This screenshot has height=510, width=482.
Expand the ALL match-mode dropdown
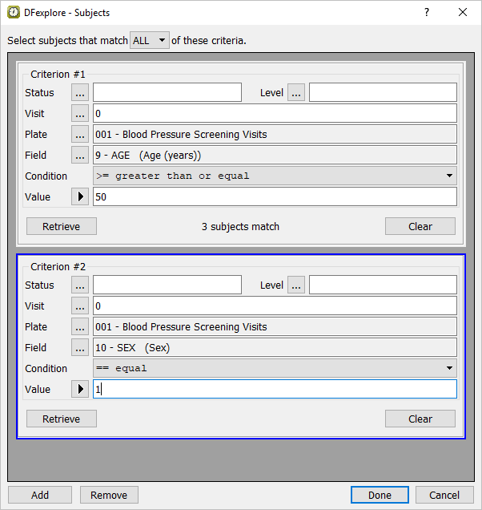point(150,40)
